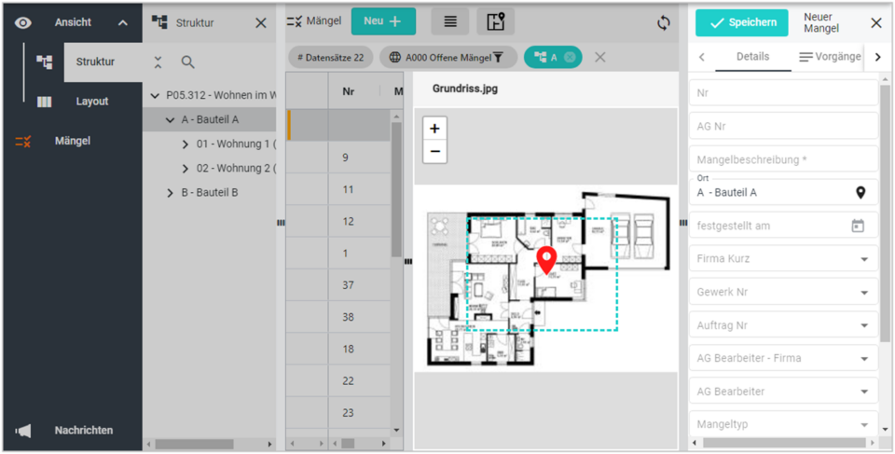Remove the A structure filter chip
895x454 pixels.
pyautogui.click(x=570, y=58)
